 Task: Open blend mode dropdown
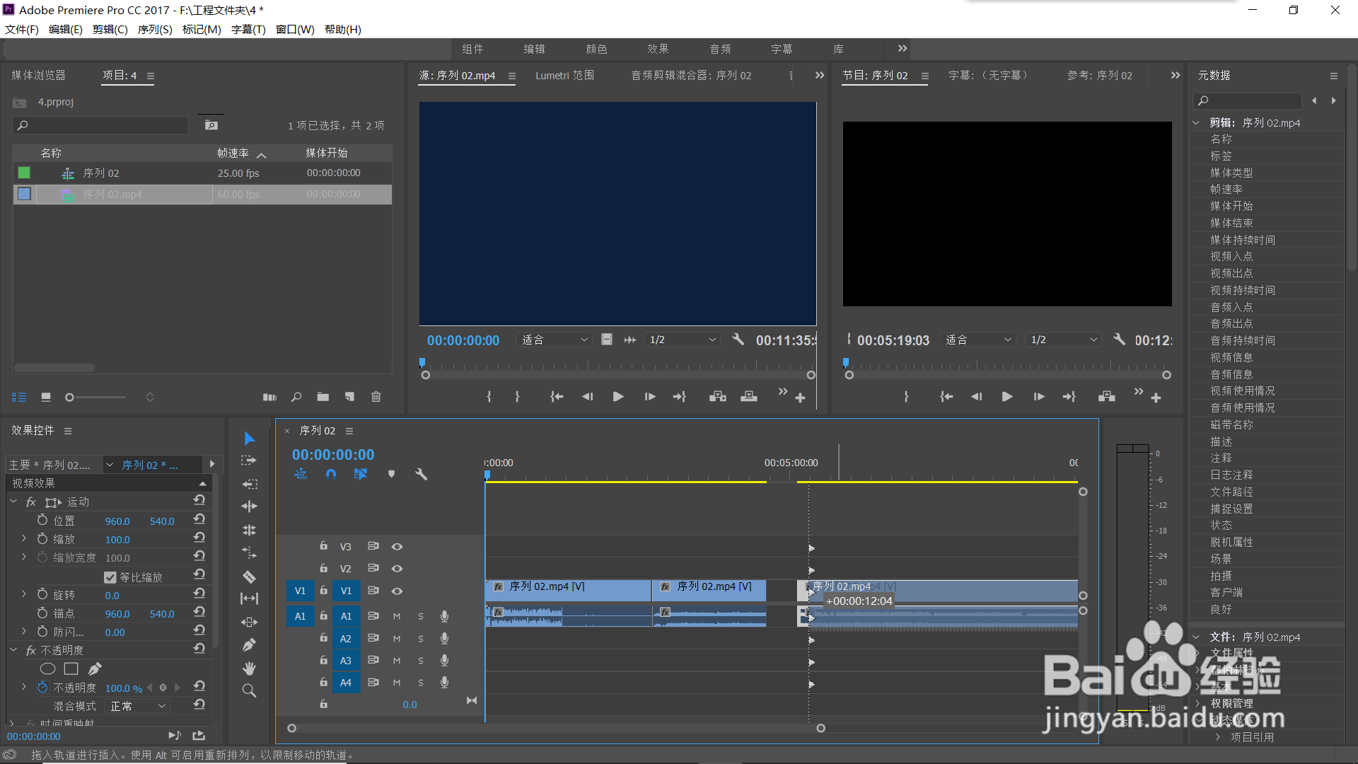tap(137, 706)
